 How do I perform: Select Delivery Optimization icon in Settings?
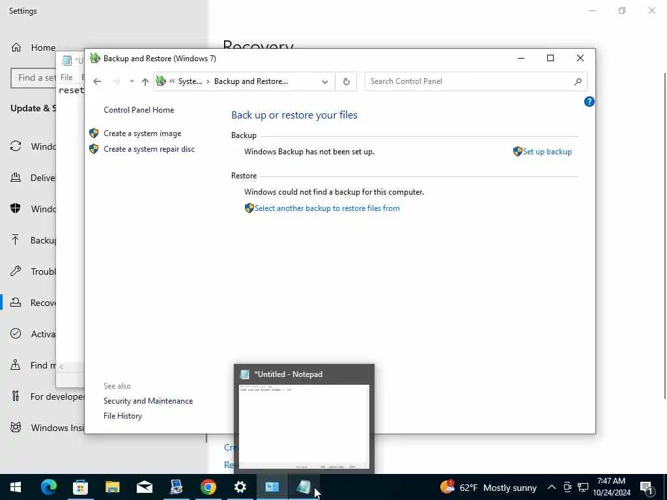[16, 177]
